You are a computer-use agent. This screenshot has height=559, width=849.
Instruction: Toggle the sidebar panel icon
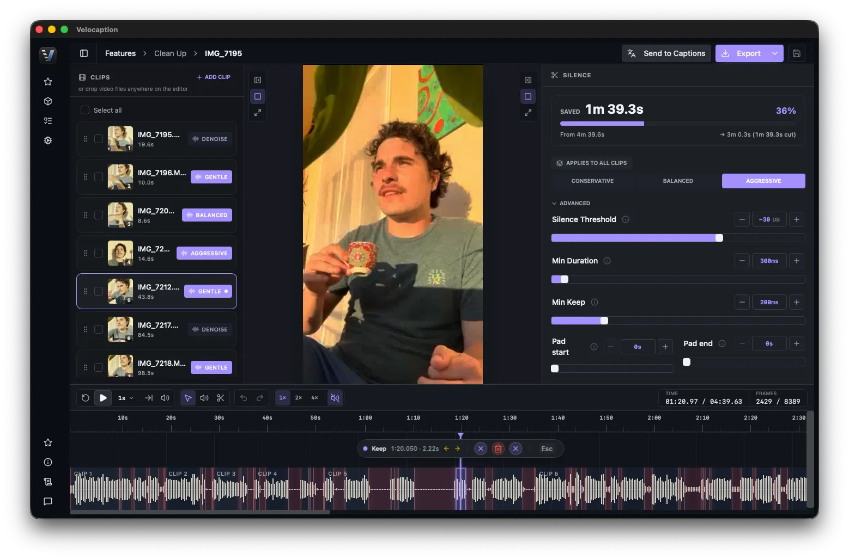pos(84,53)
